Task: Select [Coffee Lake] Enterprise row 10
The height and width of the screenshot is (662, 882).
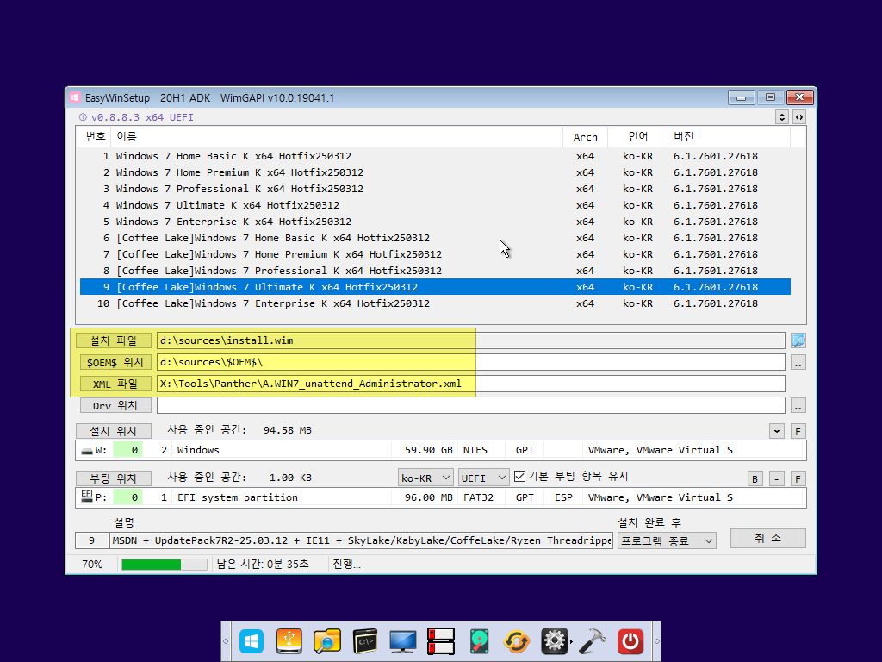Action: [x=435, y=303]
